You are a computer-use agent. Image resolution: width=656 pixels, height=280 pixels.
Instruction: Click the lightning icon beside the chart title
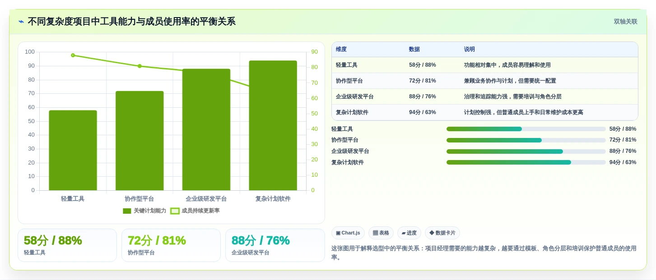click(x=21, y=22)
